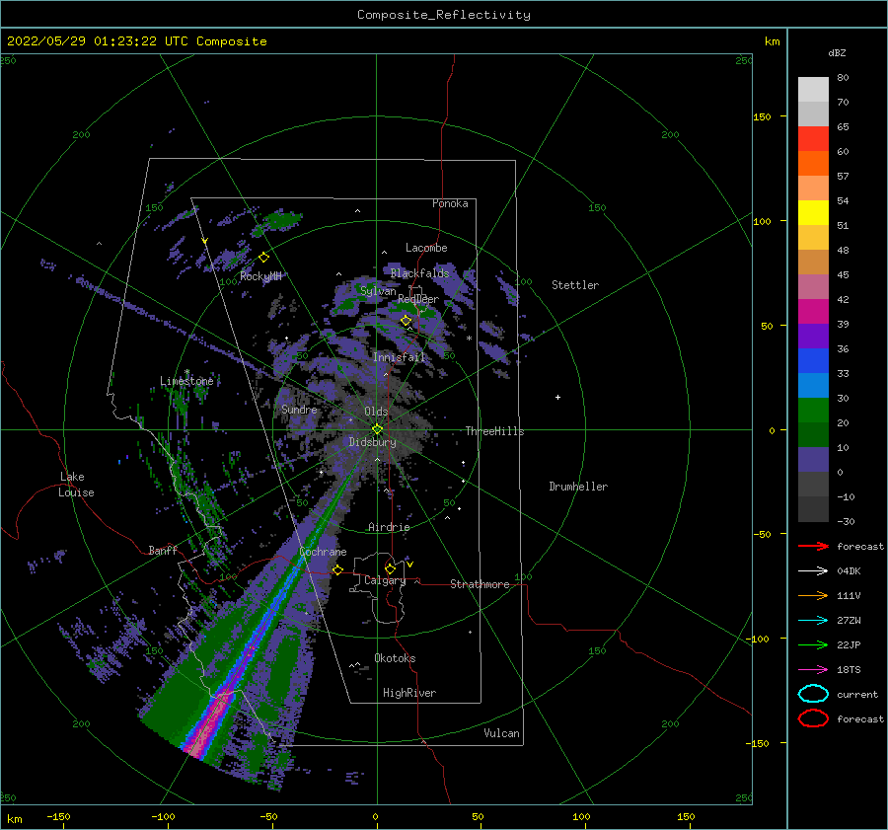Click the ThreeHills label

(495, 431)
